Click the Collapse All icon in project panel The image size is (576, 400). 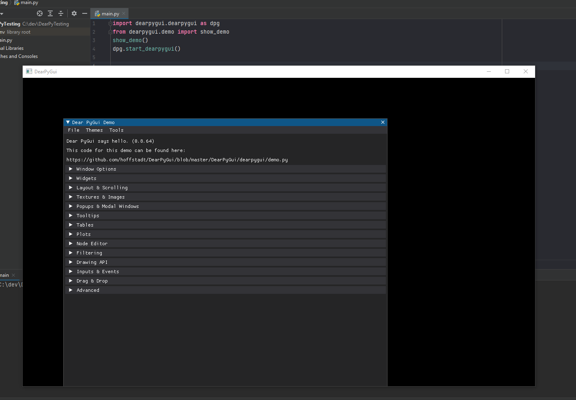pos(61,13)
